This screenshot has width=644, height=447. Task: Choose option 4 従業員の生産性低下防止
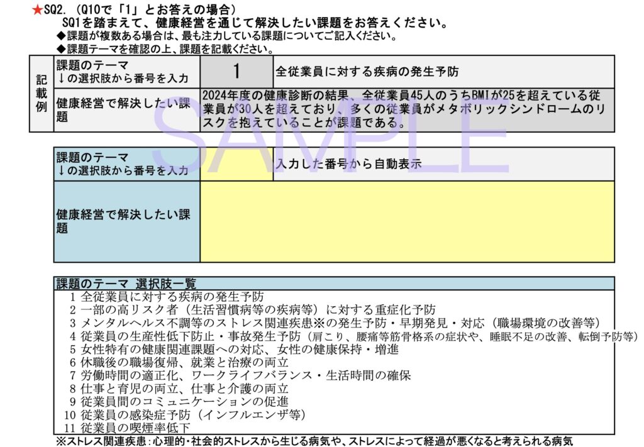coord(352,336)
